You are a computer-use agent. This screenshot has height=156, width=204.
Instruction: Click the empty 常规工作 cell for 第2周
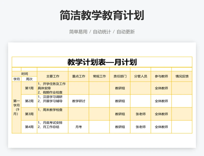tap(99, 101)
